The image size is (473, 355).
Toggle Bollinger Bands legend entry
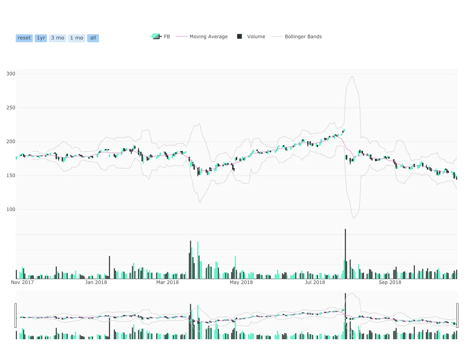pyautogui.click(x=297, y=37)
